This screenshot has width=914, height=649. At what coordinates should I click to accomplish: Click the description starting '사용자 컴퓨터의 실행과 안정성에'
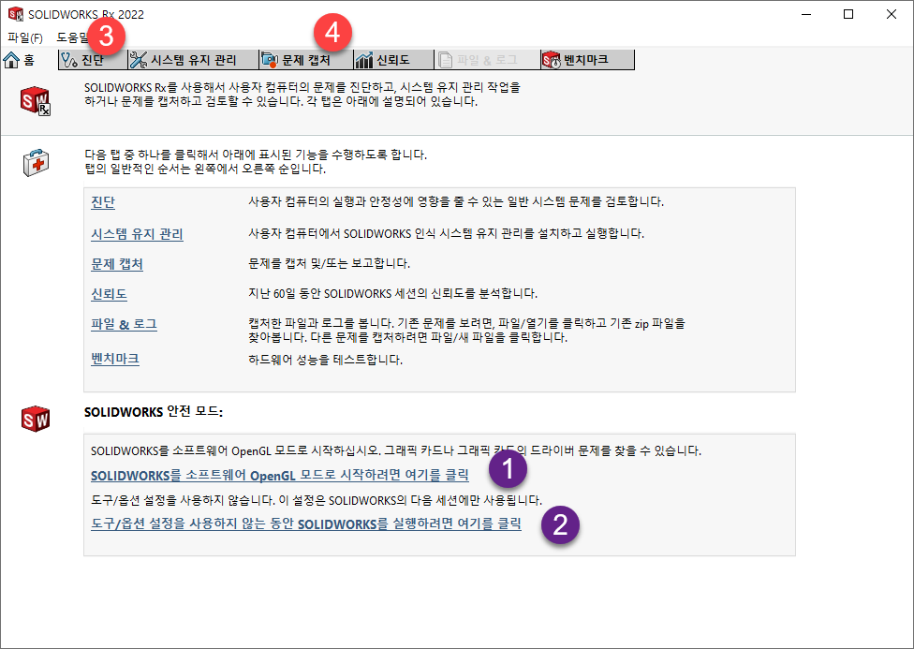pos(456,201)
